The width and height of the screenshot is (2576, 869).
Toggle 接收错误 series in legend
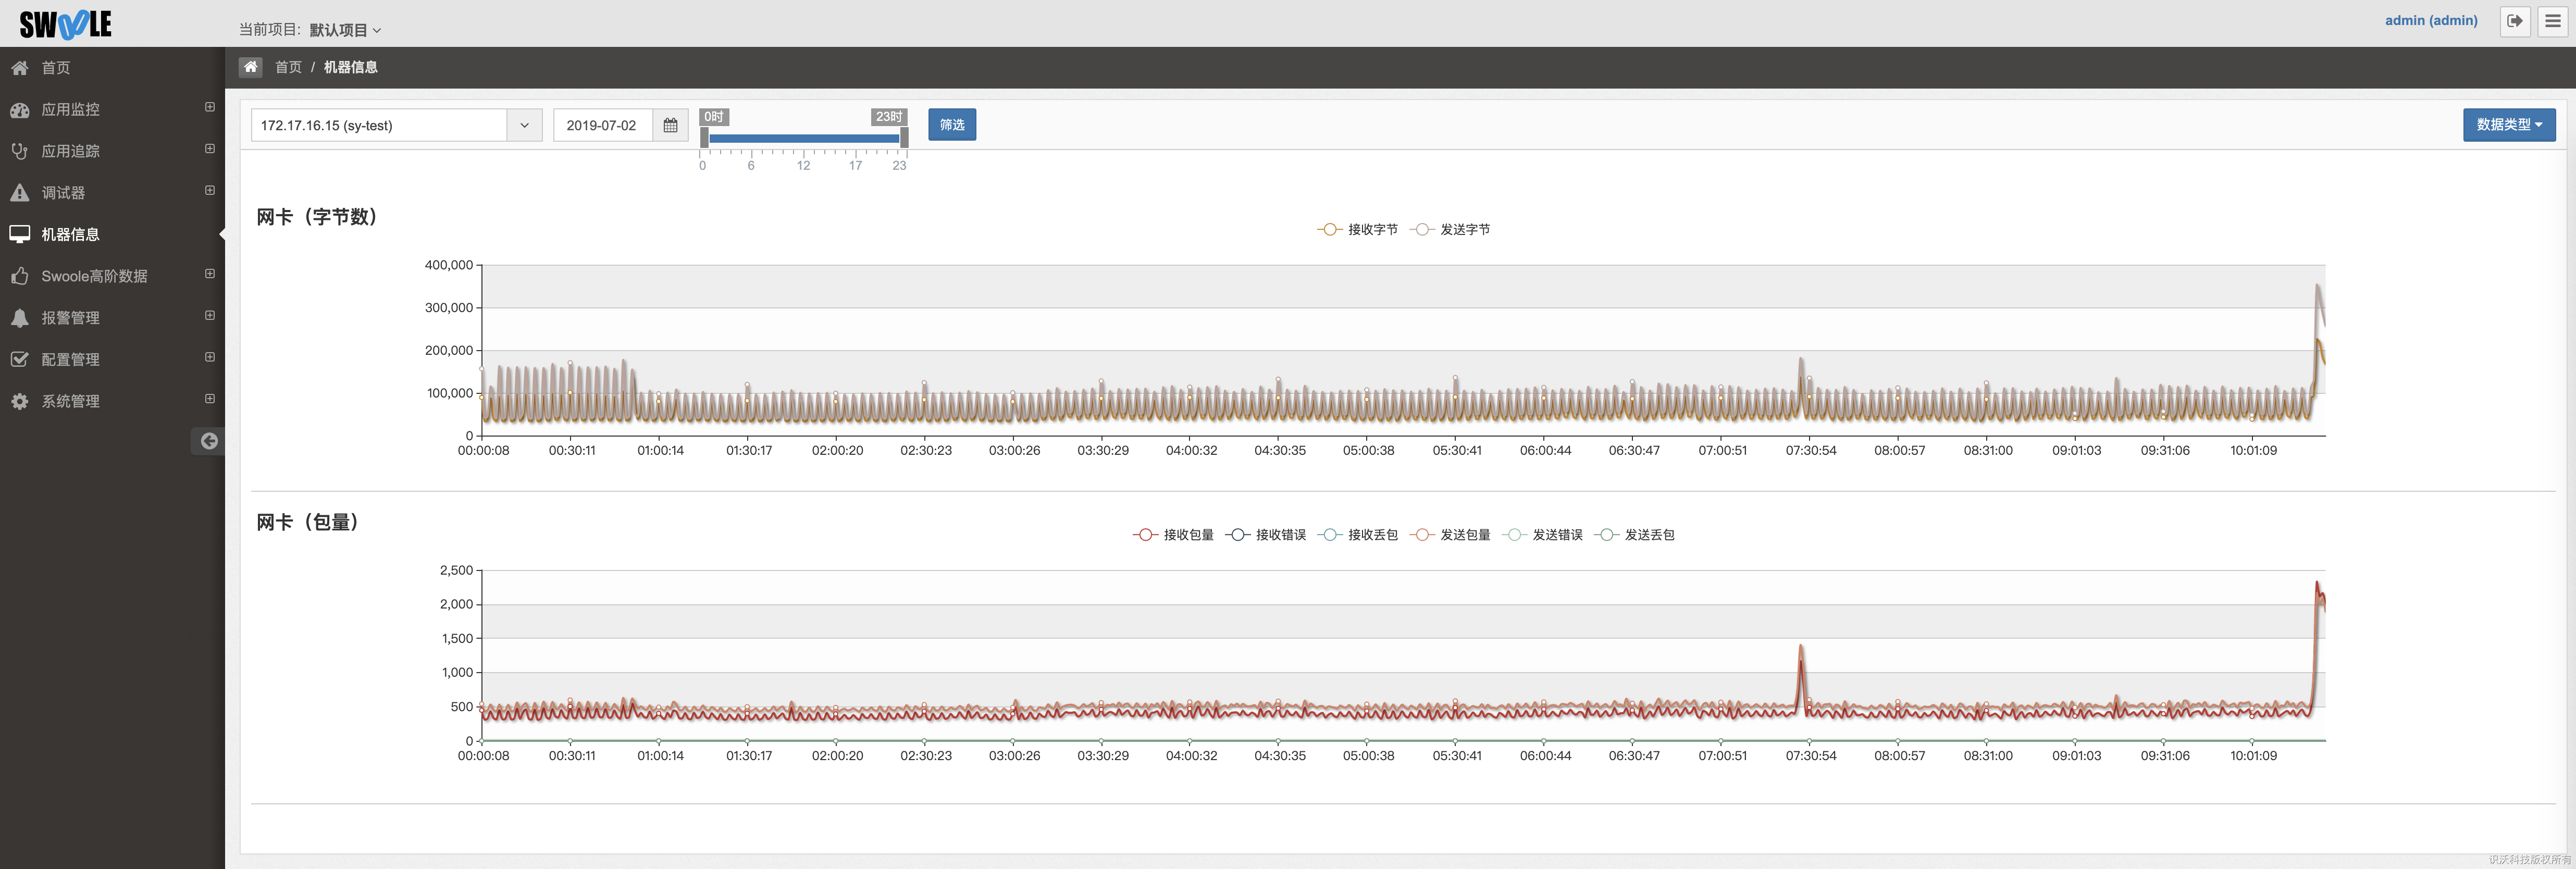click(x=1265, y=535)
